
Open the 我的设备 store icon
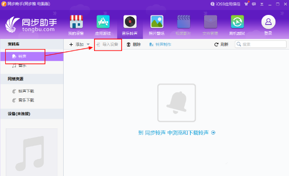76,22
